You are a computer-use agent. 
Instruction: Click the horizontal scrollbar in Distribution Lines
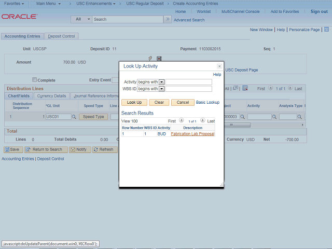(x=237, y=125)
